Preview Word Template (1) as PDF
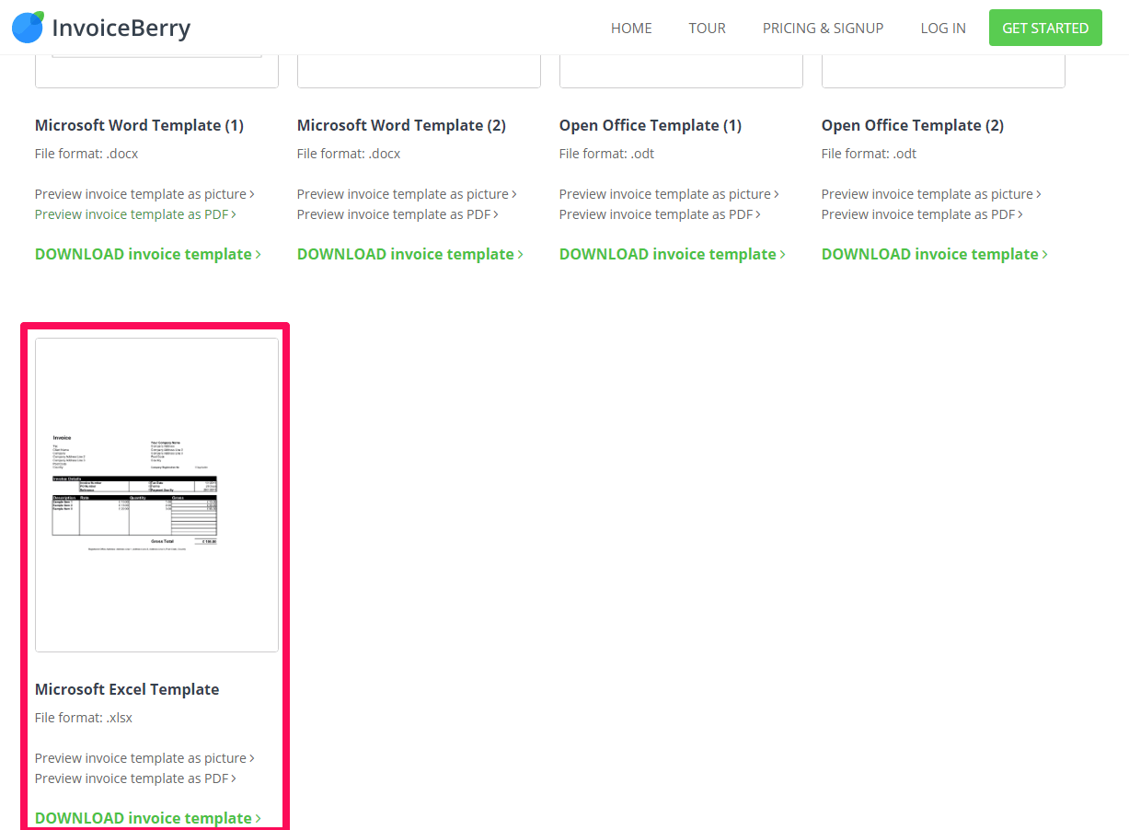This screenshot has height=830, width=1129. tap(135, 214)
